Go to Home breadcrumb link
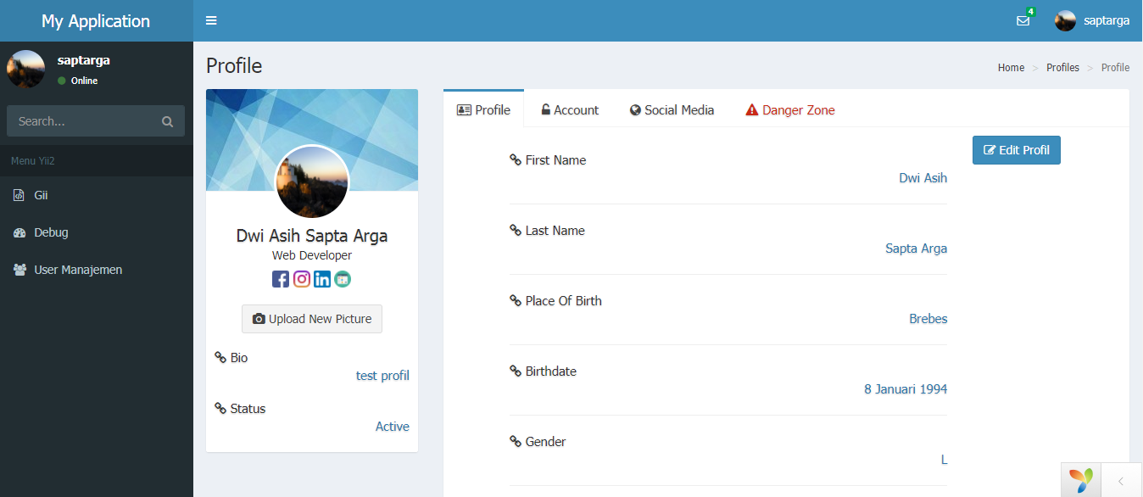This screenshot has width=1143, height=497. tap(1011, 68)
